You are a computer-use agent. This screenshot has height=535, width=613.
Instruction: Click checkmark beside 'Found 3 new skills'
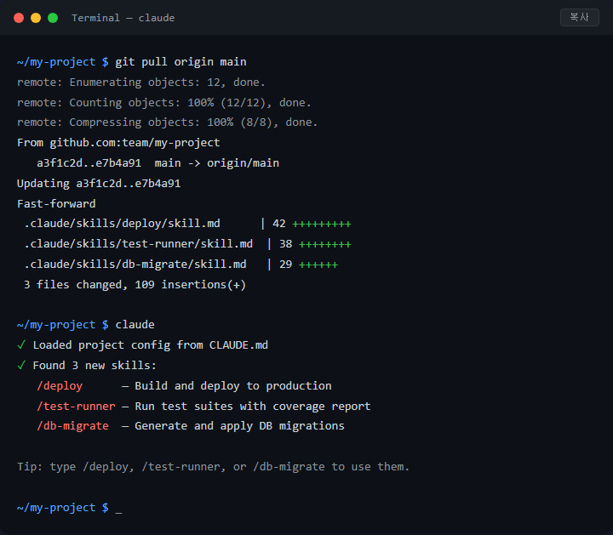(x=21, y=365)
